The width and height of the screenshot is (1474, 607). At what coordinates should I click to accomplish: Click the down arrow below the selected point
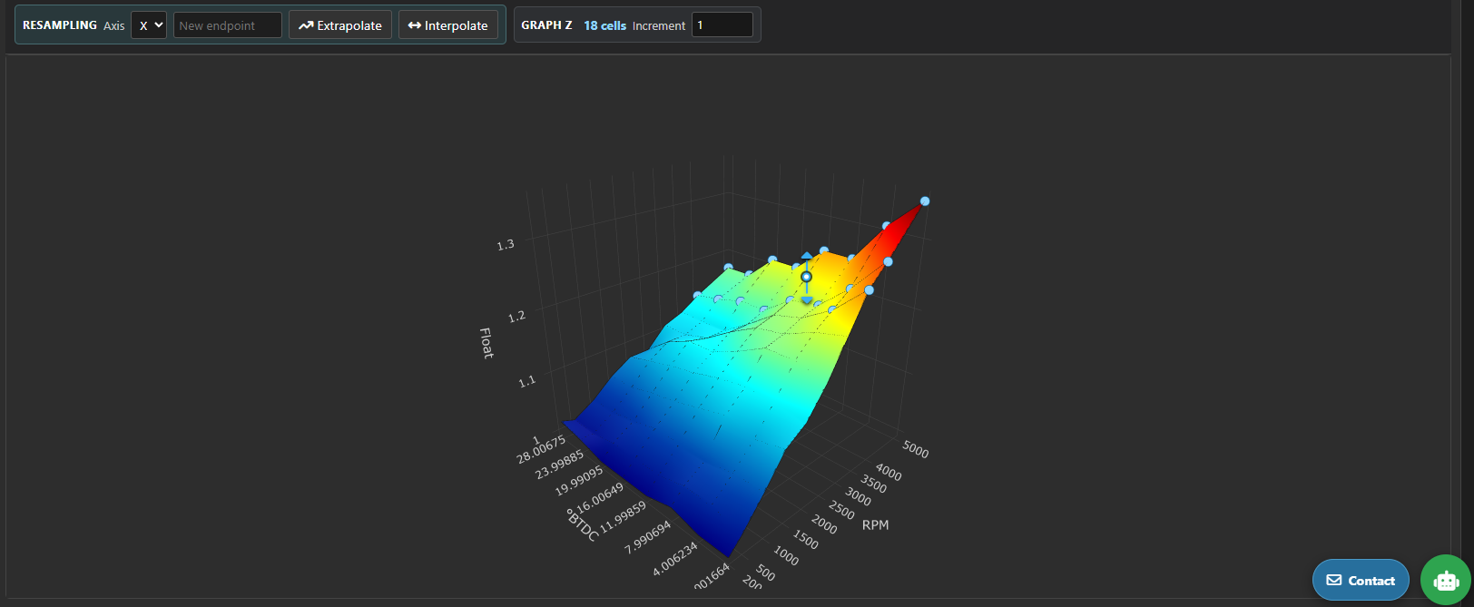[x=807, y=300]
